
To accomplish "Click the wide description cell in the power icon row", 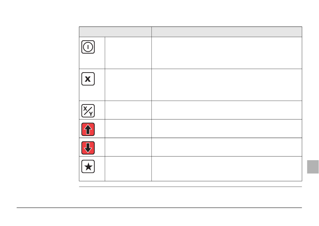I will coord(227,53).
